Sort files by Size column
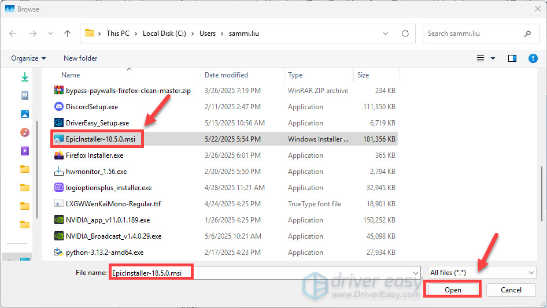The width and height of the screenshot is (547, 308). [x=363, y=75]
